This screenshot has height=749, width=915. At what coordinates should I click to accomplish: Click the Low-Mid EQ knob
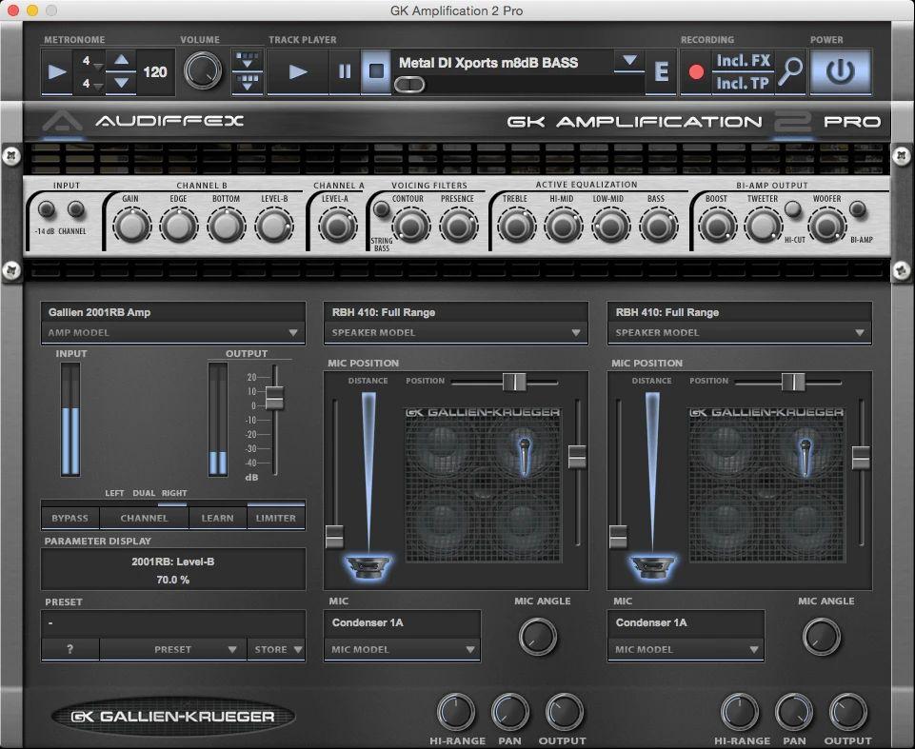pos(610,226)
